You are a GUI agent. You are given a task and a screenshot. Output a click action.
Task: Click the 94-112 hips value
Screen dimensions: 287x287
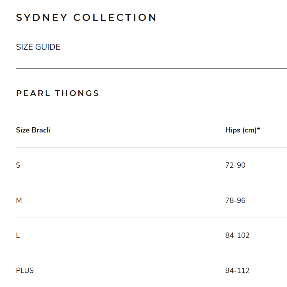click(x=237, y=271)
